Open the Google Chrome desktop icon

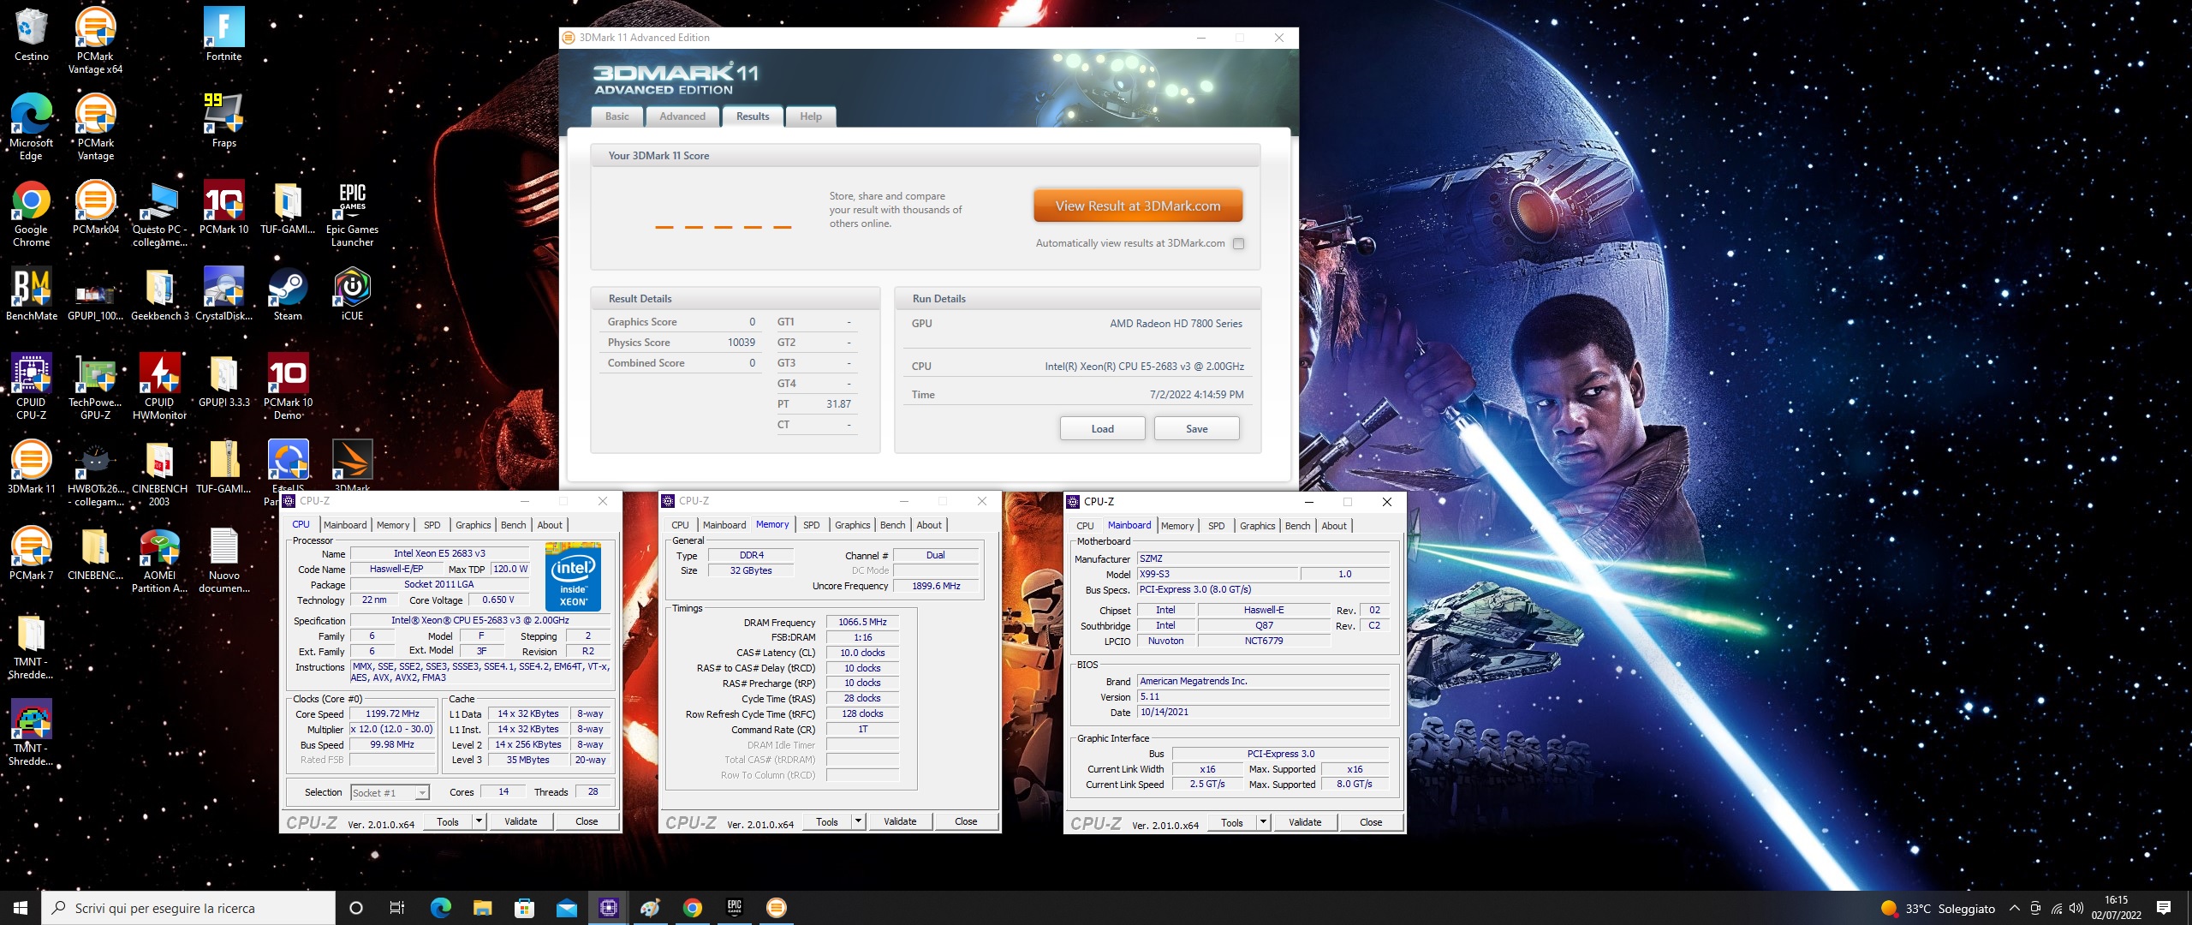tap(31, 212)
